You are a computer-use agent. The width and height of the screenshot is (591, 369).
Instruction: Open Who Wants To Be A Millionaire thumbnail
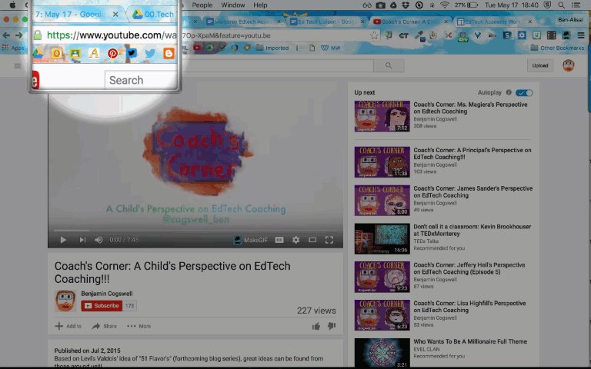382,353
